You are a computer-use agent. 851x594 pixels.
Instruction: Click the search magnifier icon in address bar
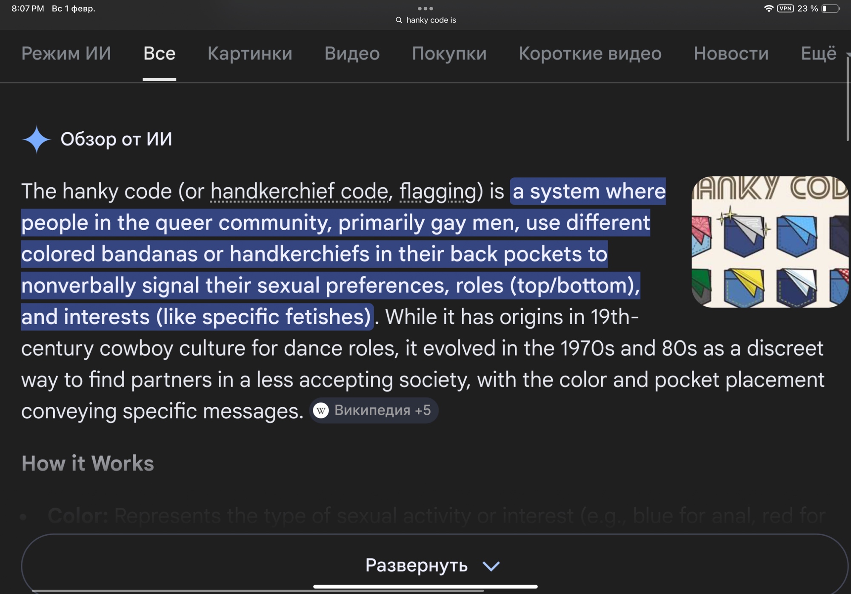(399, 20)
